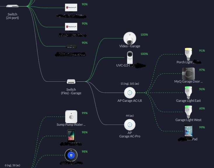Click the "MyQ Garage Door ..." label text
The height and width of the screenshot is (168, 214).
188,81
